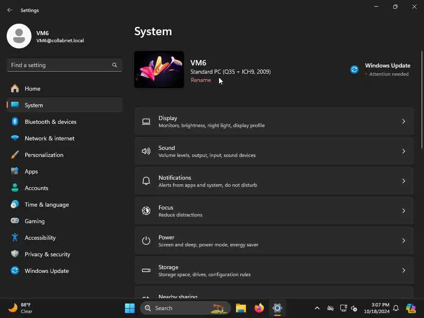
Task: Open the weather widget 88°F Clear
Action: (20, 308)
